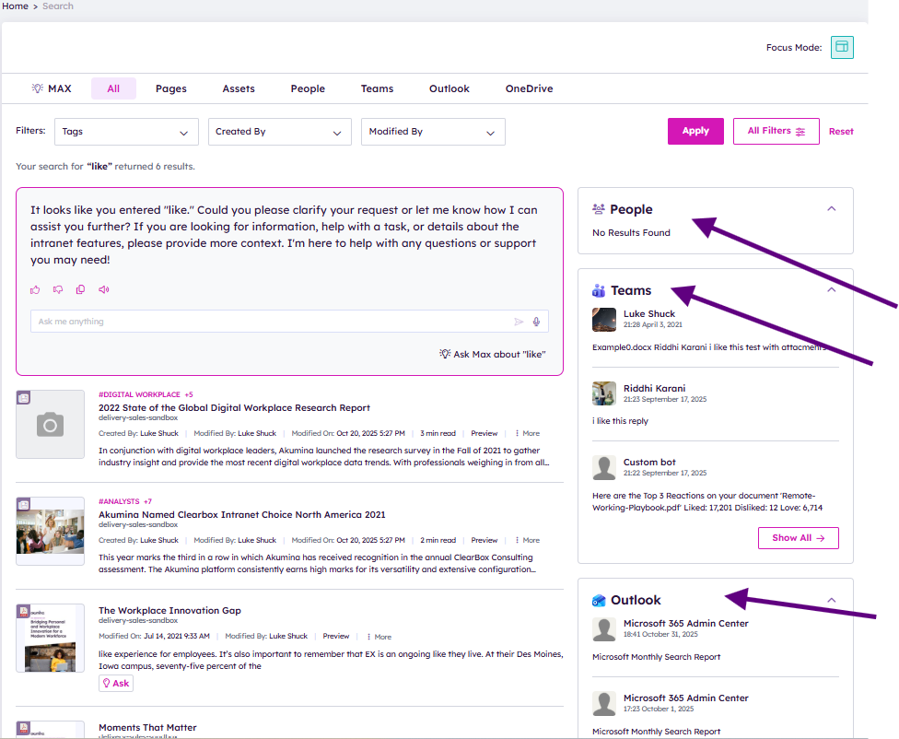Open the More menu for the 2022 State report

tap(527, 433)
